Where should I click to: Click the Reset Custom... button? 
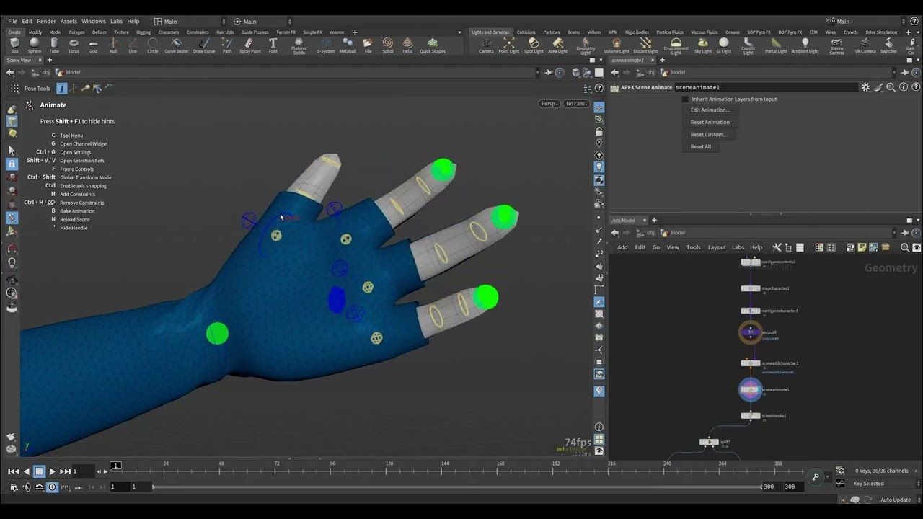709,134
